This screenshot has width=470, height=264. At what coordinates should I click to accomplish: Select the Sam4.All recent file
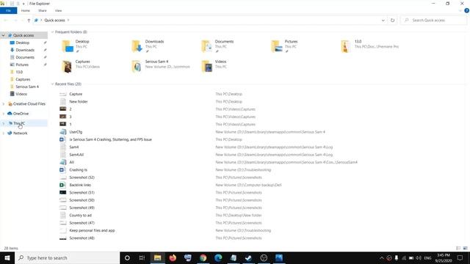click(76, 155)
